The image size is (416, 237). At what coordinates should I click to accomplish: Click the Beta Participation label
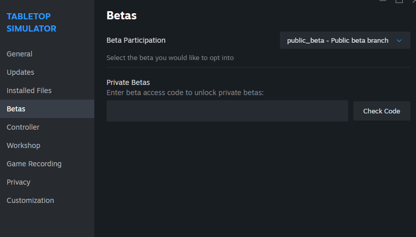tap(136, 40)
